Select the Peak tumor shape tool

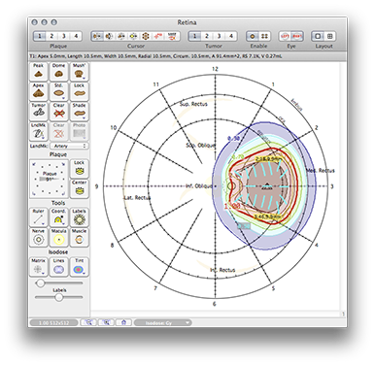click(x=39, y=72)
